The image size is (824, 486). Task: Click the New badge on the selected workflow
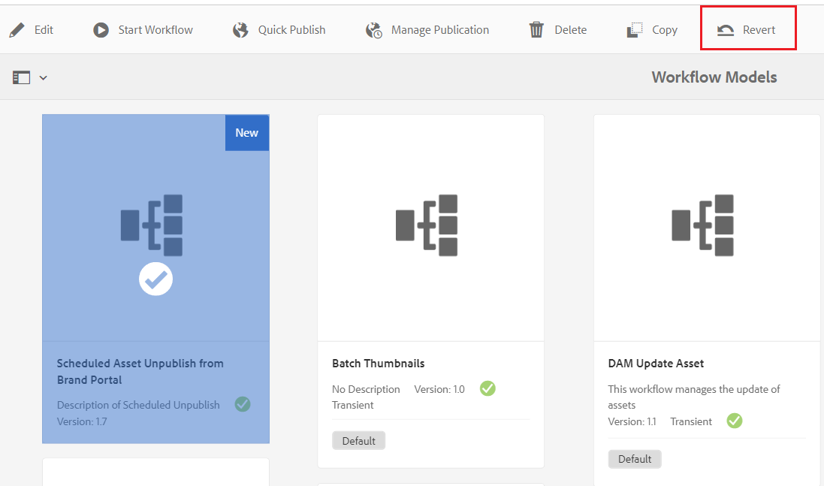click(246, 132)
